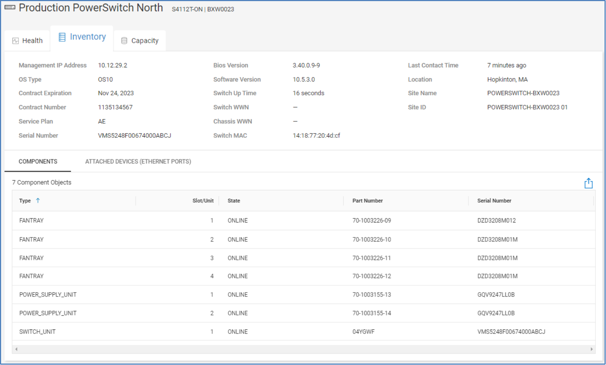The width and height of the screenshot is (606, 365).
Task: Click the switch device icon beside title
Action: tap(10, 8)
